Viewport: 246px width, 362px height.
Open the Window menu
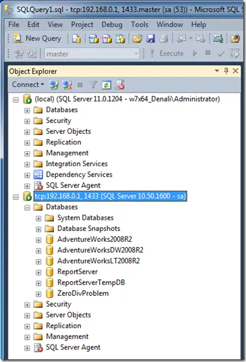170,24
